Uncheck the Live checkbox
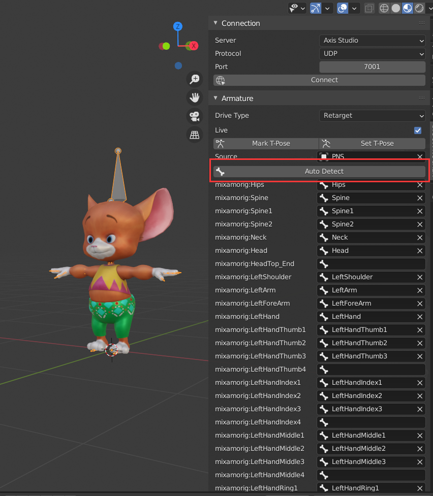 pos(418,130)
